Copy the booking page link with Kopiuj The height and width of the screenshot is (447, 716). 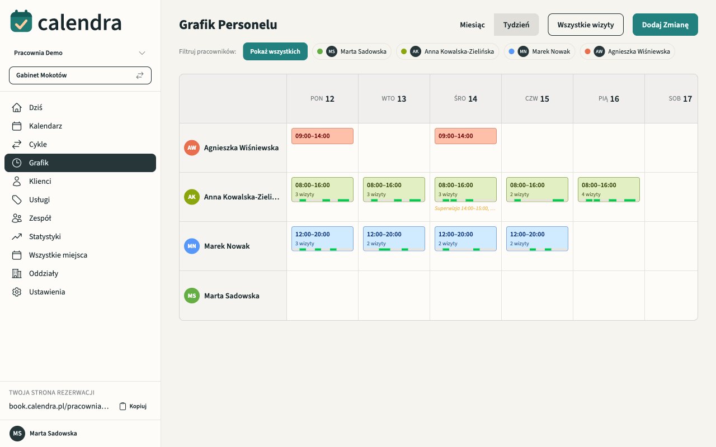point(133,406)
